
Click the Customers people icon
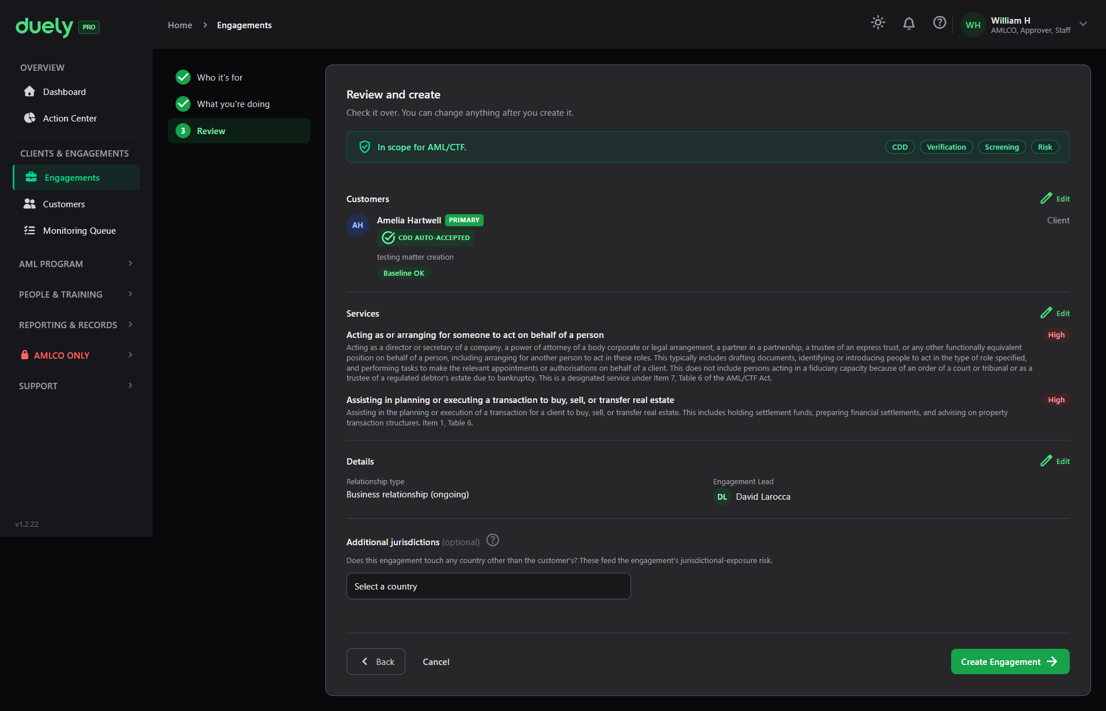pos(29,204)
